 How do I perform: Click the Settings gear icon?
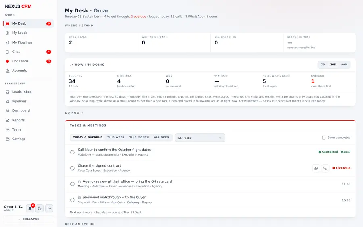(x=8, y=139)
